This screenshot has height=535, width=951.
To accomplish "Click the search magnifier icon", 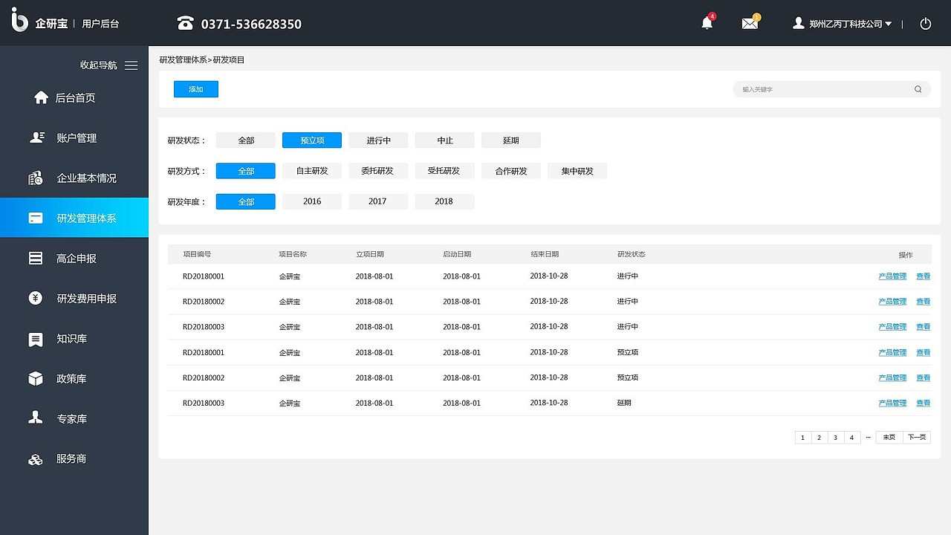I will tap(918, 89).
